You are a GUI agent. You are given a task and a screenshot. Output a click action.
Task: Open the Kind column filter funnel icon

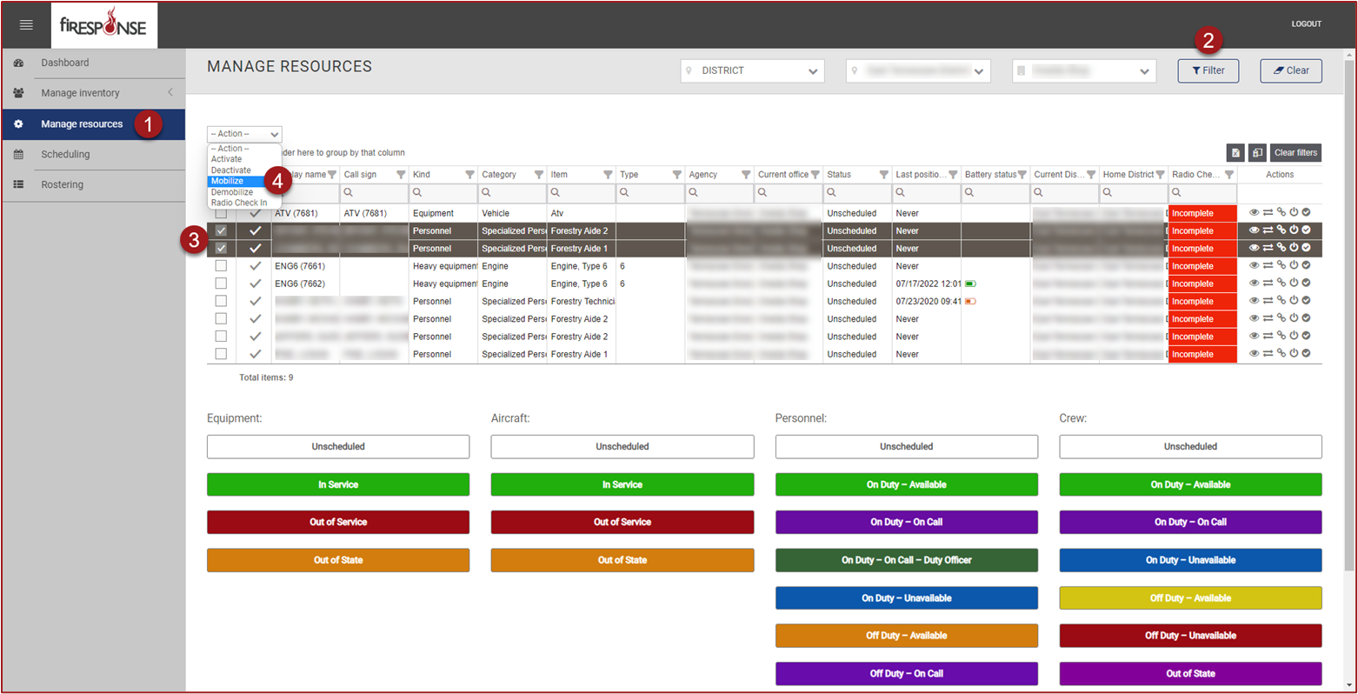[x=469, y=175]
